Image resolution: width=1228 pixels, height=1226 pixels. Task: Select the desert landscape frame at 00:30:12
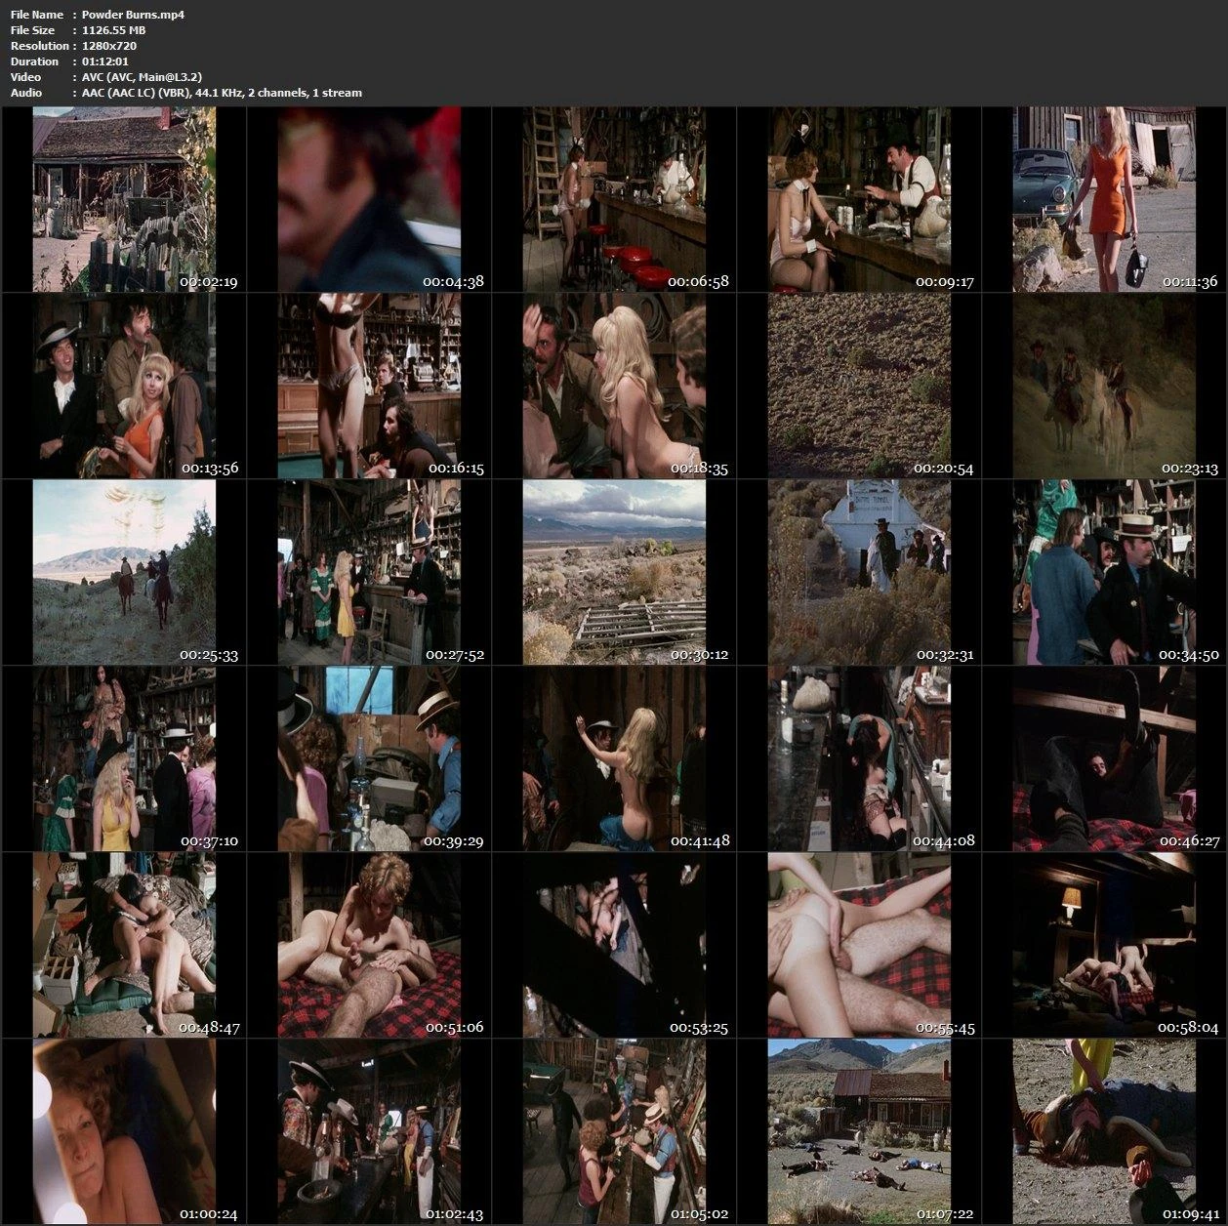tap(614, 572)
